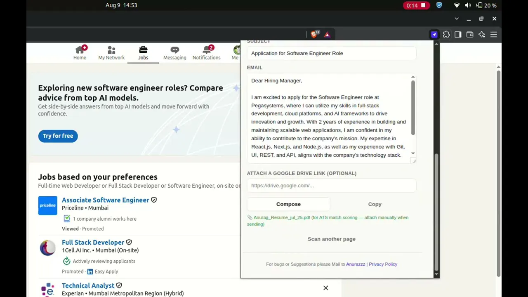Stop the screen recording in top bar
528x297 pixels.
coord(416,5)
